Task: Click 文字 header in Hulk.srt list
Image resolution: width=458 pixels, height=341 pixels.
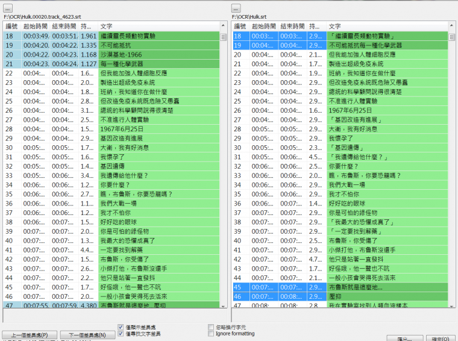Action: pyautogui.click(x=387, y=27)
